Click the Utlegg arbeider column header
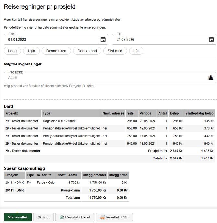The height and width of the screenshot is (223, 217). (94, 175)
